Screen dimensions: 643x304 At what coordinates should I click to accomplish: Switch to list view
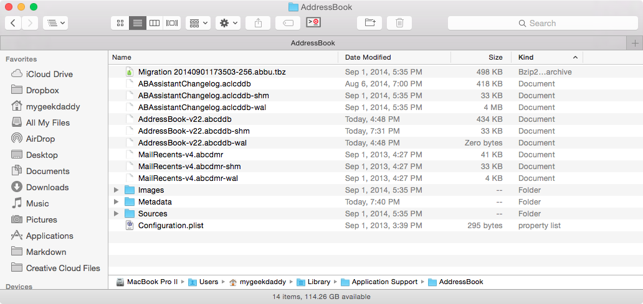point(138,23)
